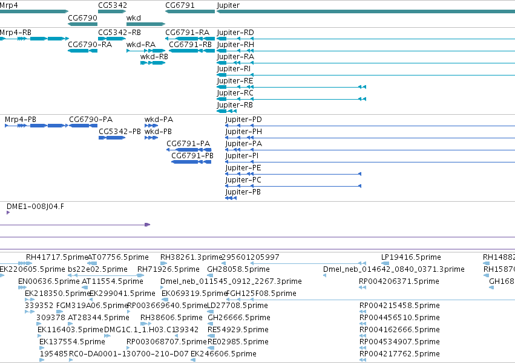Screen dimensions: 515x363
Task: Select the Jupiter-RI transcript label
Action: click(x=234, y=68)
